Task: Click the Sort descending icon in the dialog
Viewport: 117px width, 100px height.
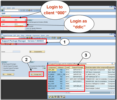Action: pos(55,97)
